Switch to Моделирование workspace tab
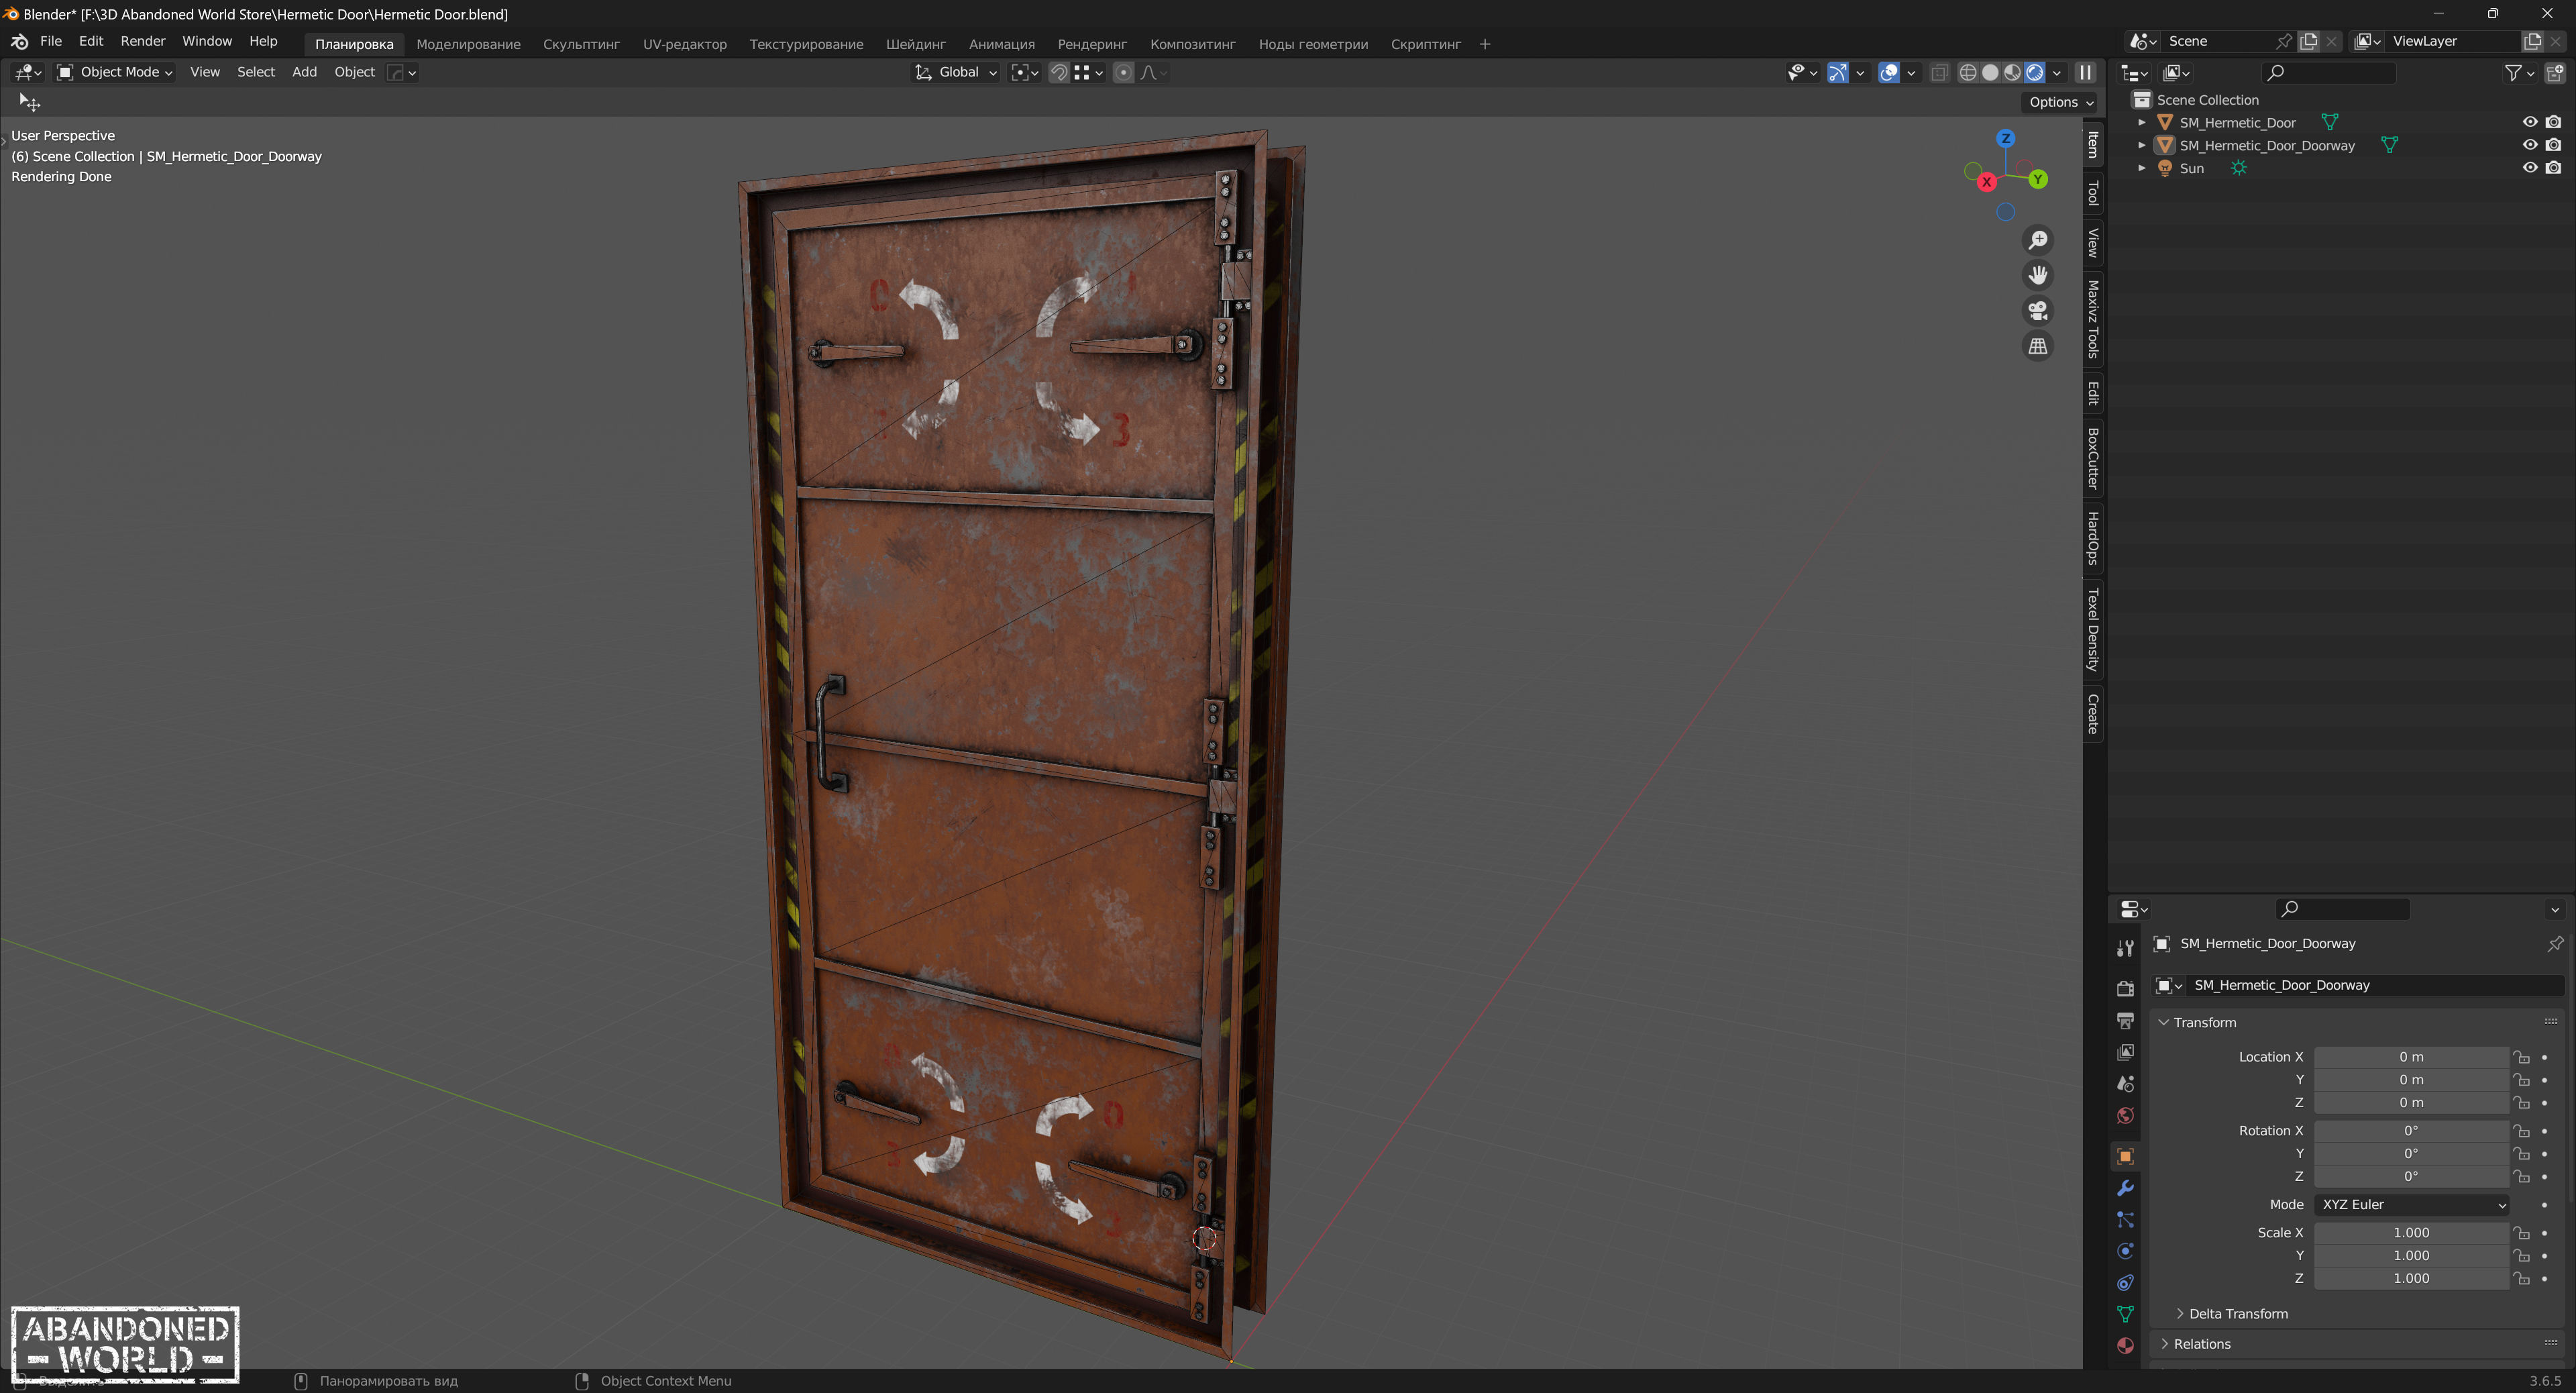The image size is (2576, 1393). (468, 44)
